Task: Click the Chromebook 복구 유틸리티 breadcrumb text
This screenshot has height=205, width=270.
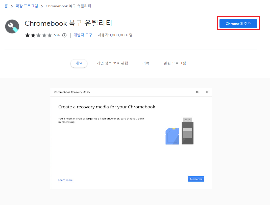Action: point(68,6)
